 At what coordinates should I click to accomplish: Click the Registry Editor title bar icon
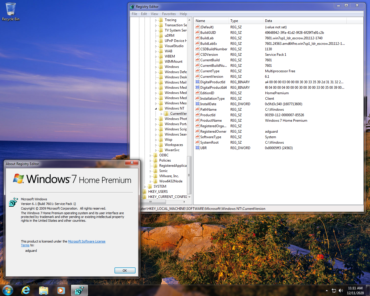132,6
